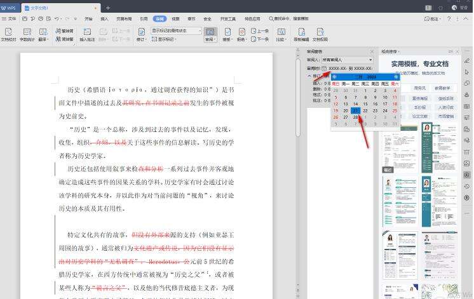Open the 页面布局 ribbon tab

click(125, 19)
